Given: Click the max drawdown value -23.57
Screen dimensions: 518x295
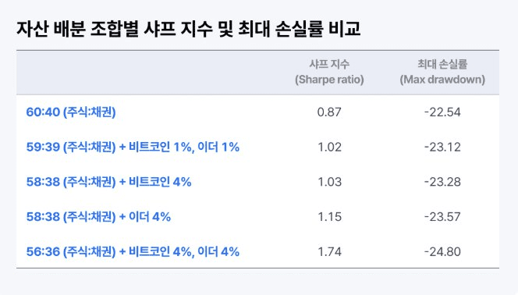Looking at the screenshot, I should click(442, 217).
